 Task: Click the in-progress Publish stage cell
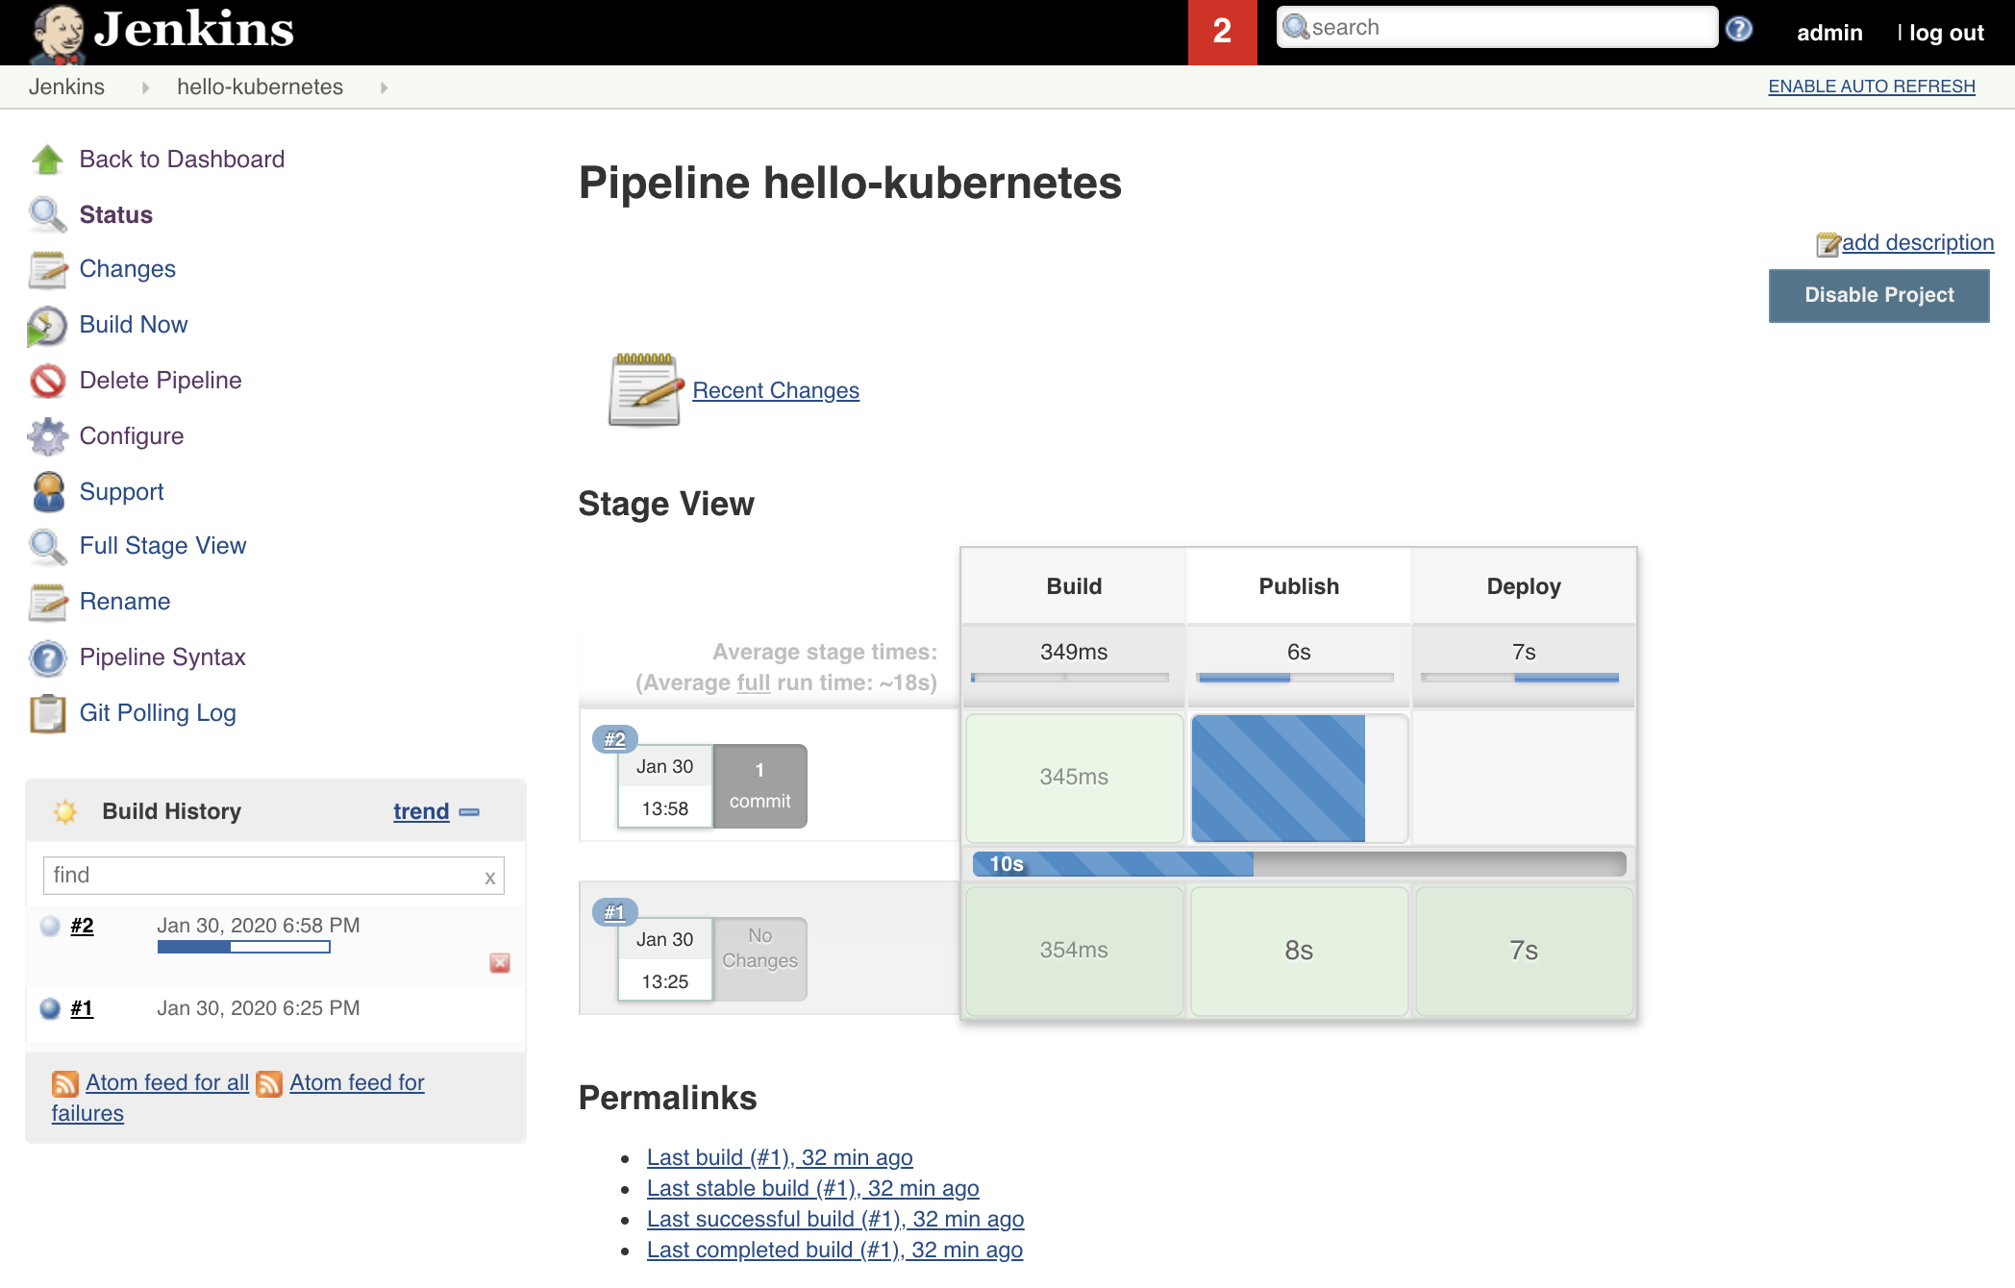coord(1299,778)
